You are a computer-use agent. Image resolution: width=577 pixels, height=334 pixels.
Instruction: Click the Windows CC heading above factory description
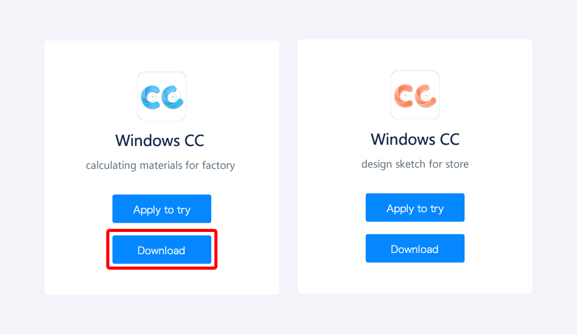[x=160, y=140]
